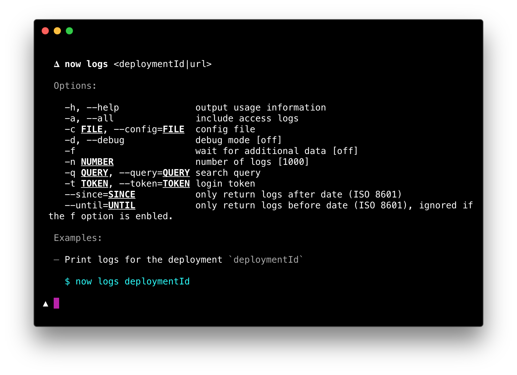Click the magenta terminal cursor block
Screen dimensions: 517x375
(56, 303)
